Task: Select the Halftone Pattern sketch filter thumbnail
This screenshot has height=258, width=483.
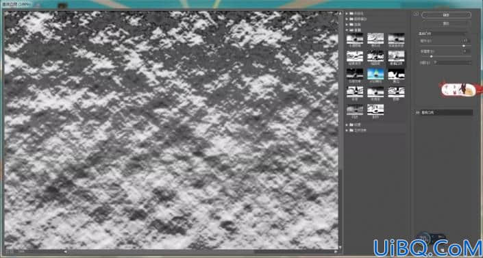Action: pyautogui.click(x=355, y=38)
